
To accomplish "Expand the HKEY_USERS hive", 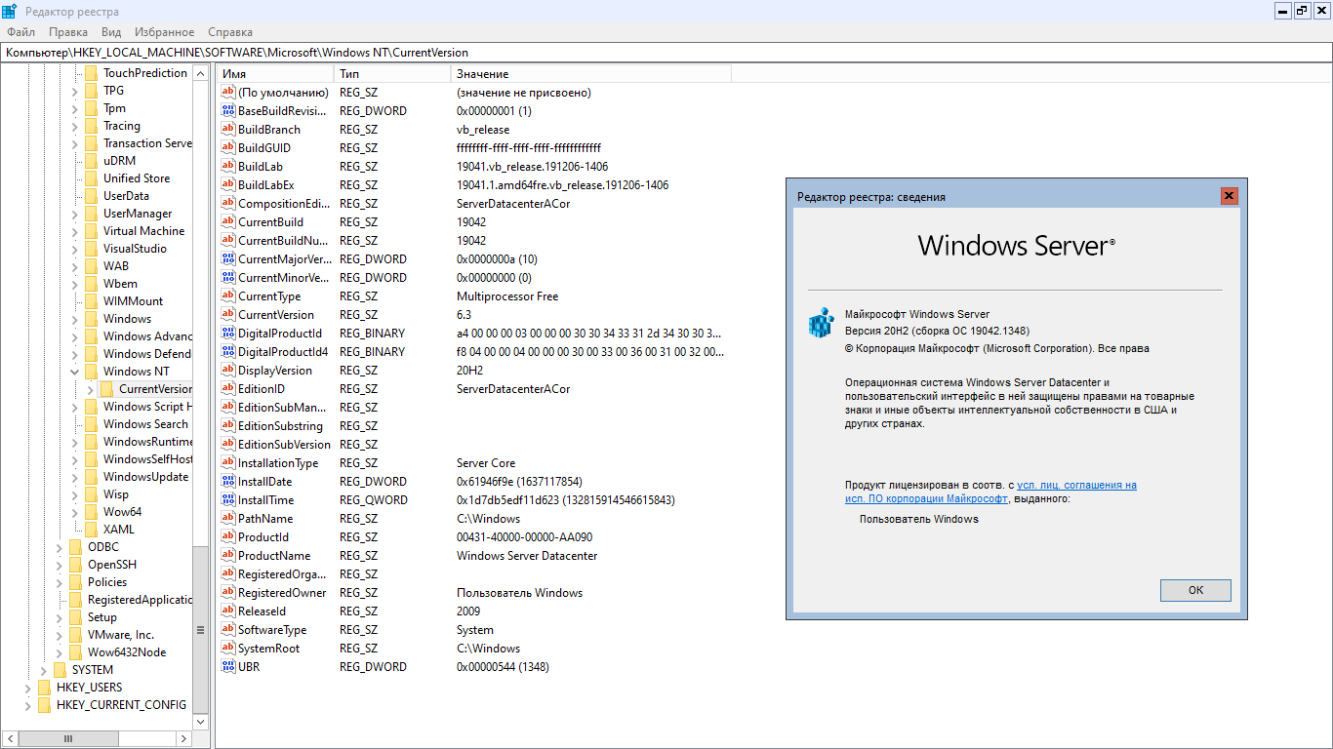I will [28, 688].
